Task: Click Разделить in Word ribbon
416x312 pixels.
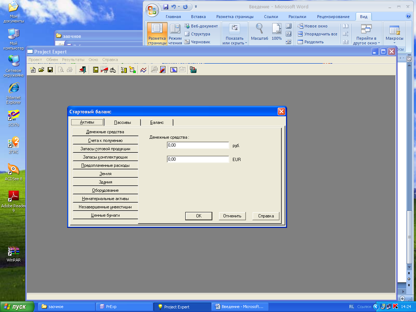Action: tap(311, 42)
